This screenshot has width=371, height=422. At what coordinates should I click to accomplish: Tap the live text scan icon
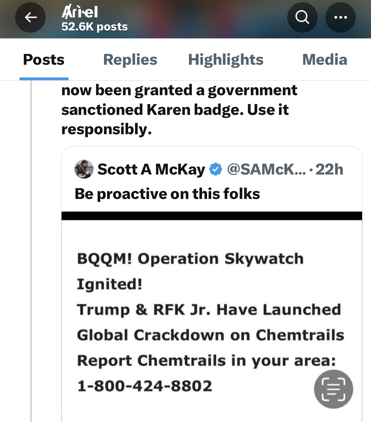[333, 389]
